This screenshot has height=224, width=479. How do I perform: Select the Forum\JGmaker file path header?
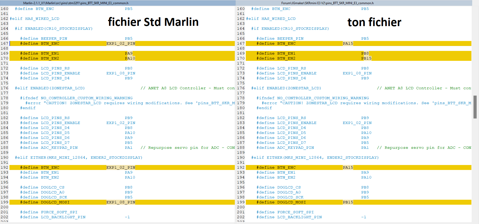327,3
